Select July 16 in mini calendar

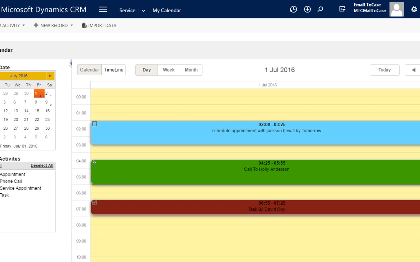click(x=48, y=111)
